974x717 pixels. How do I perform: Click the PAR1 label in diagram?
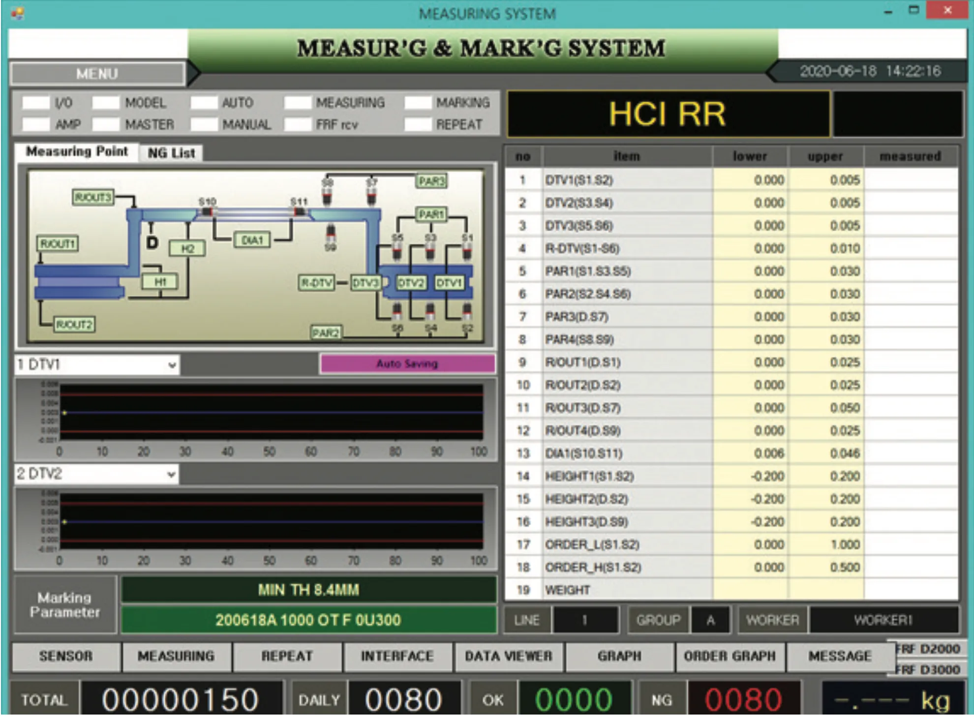point(431,214)
